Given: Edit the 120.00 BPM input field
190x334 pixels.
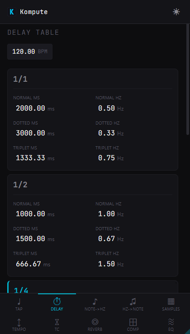Looking at the screenshot, I should 30,51.
